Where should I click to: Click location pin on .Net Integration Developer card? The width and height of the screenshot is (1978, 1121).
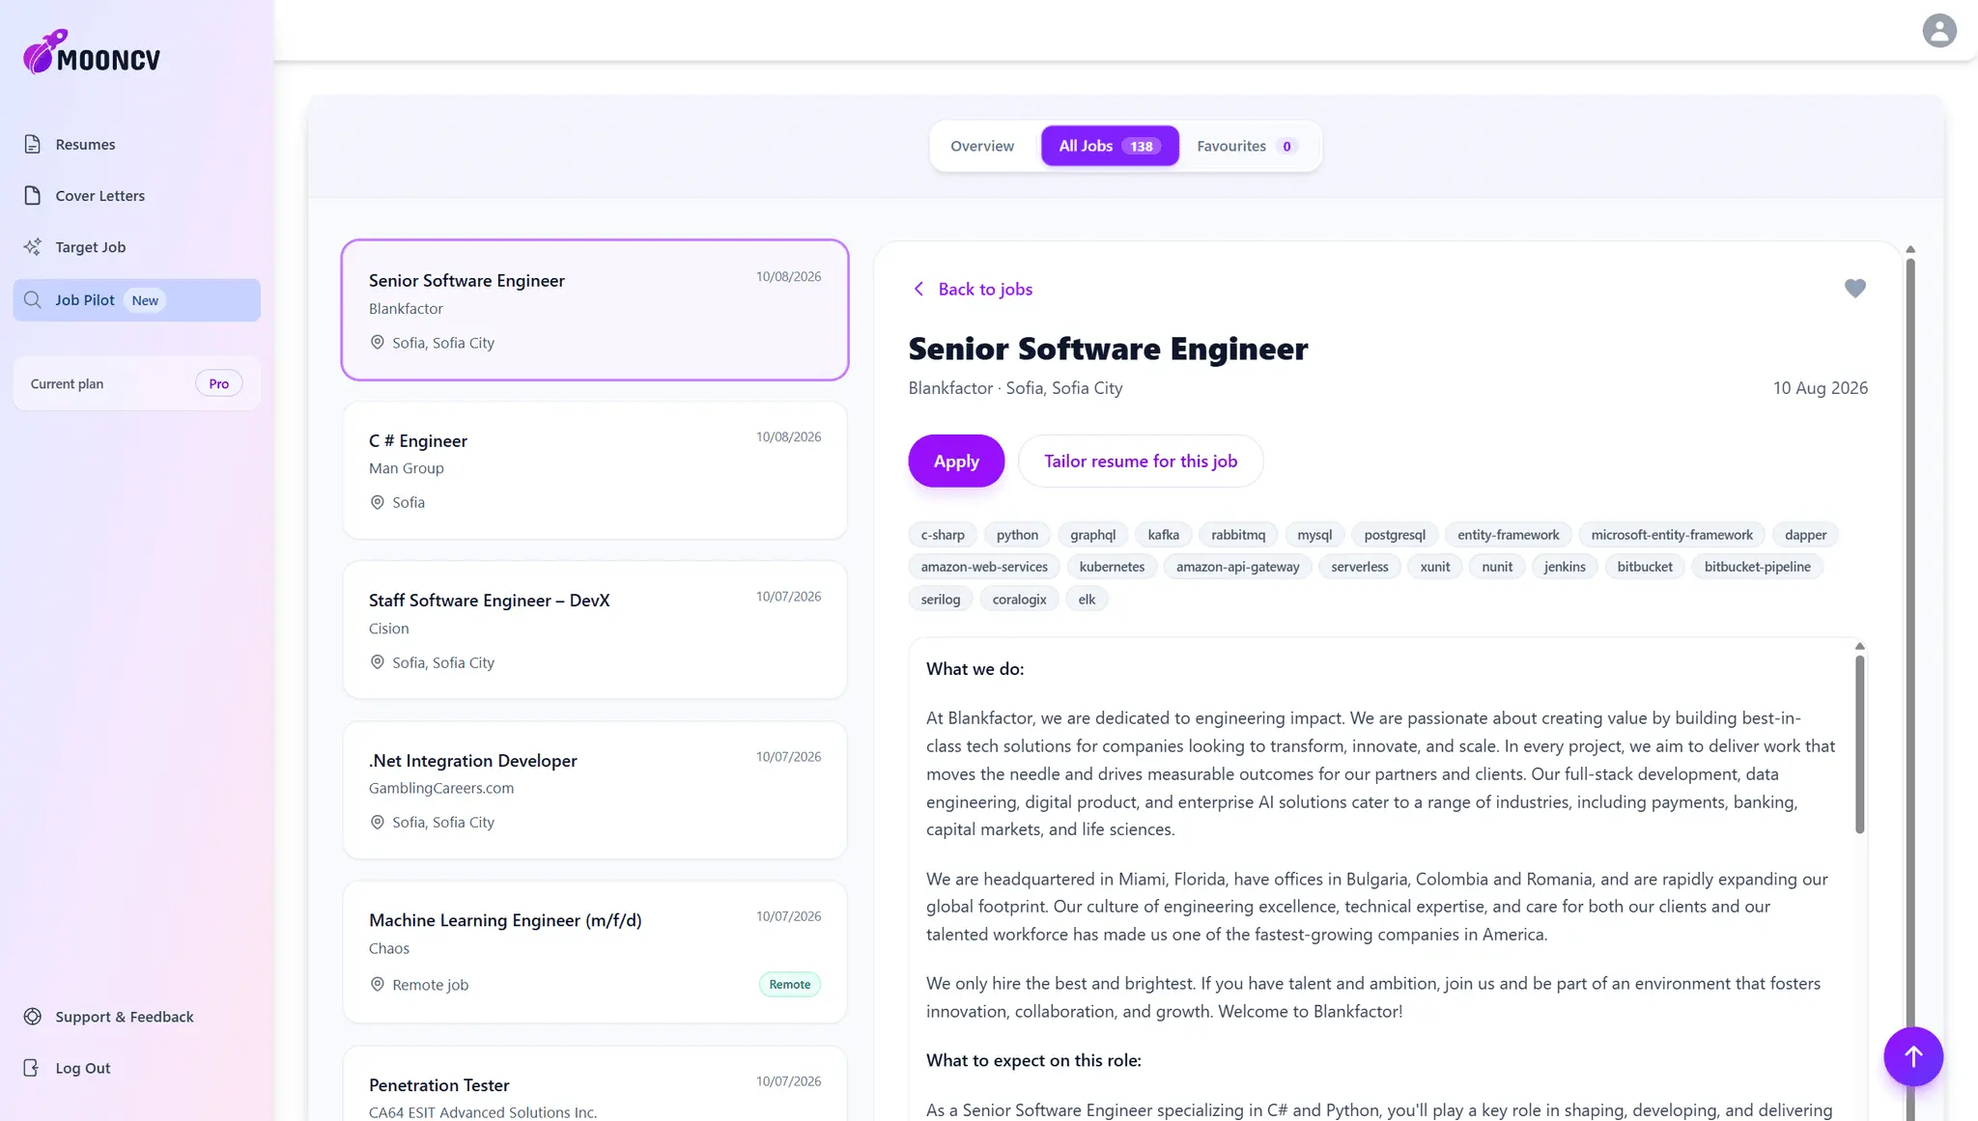click(x=377, y=822)
